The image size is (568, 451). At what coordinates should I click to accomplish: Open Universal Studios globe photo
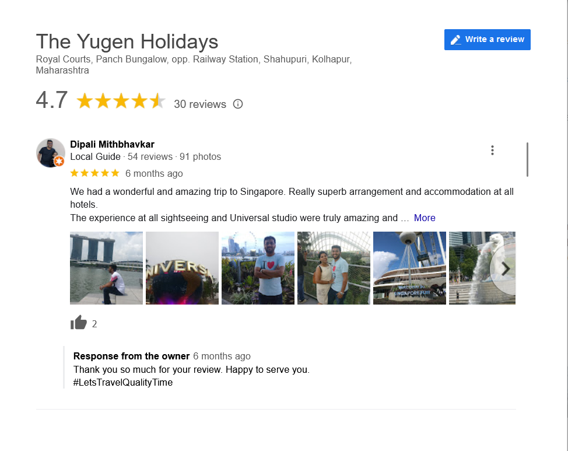point(182,268)
